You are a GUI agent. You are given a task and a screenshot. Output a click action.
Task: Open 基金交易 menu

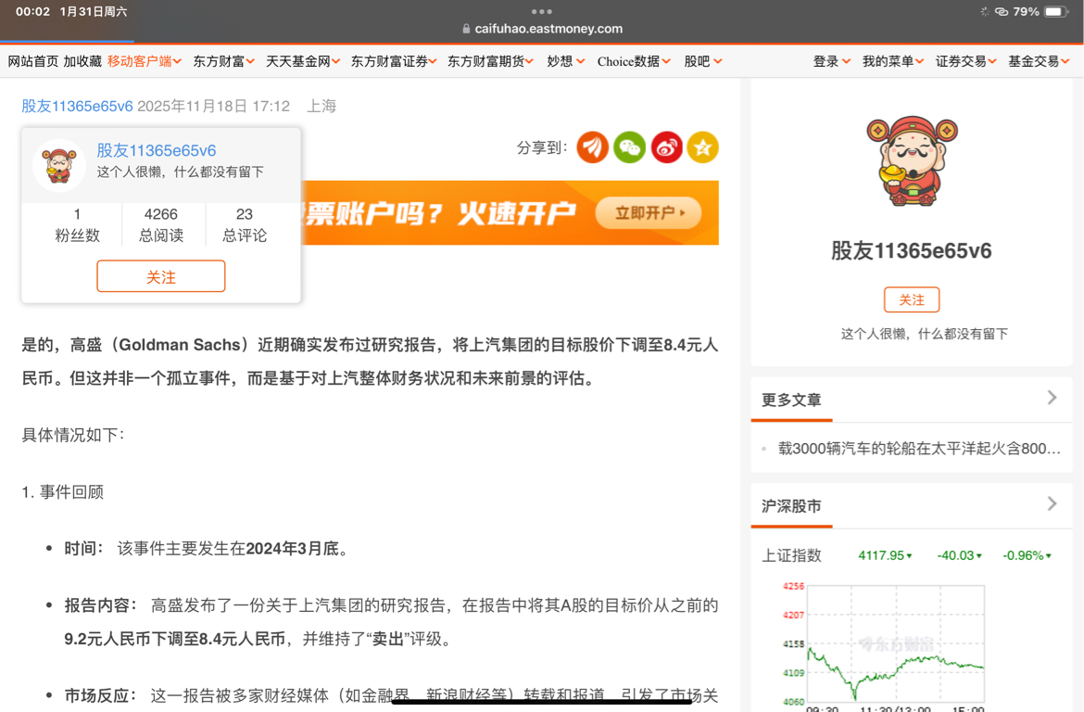point(1039,61)
